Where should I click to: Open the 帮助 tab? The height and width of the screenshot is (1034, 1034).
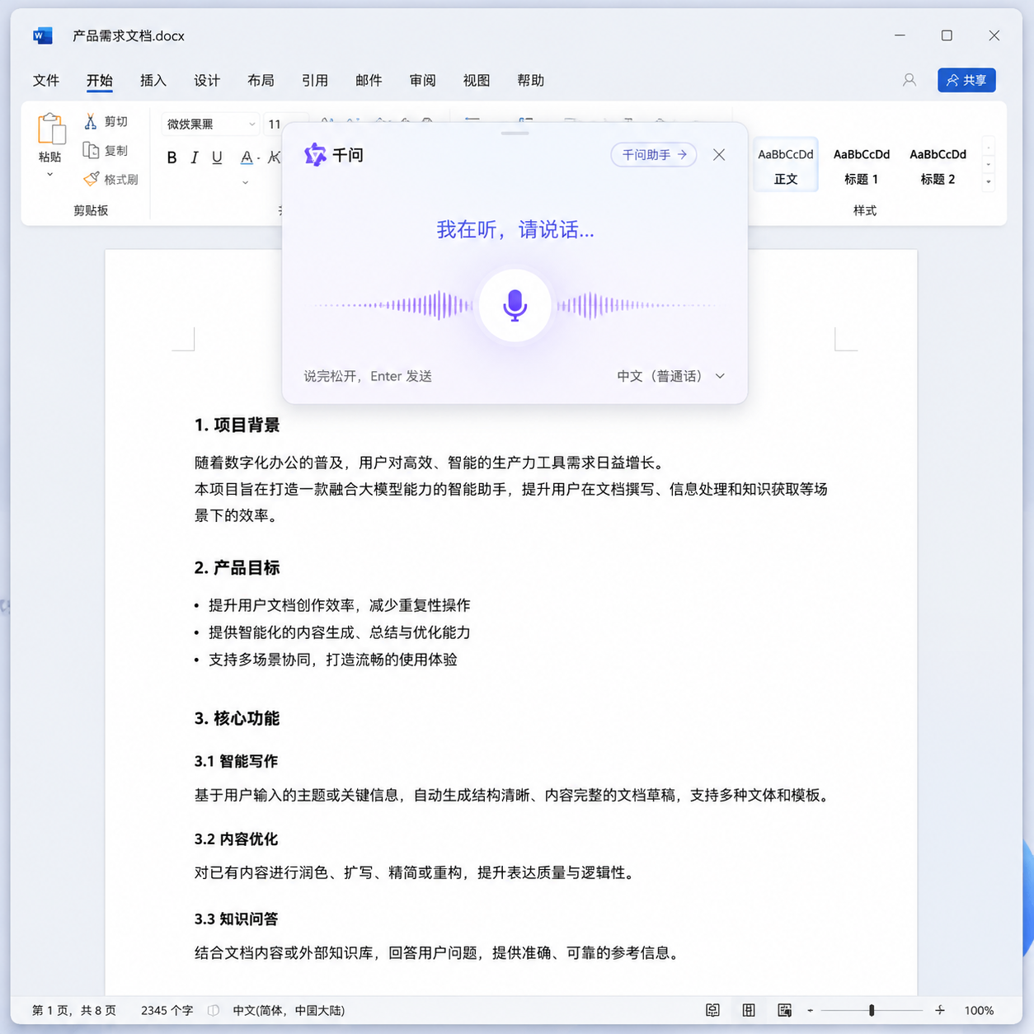[530, 80]
